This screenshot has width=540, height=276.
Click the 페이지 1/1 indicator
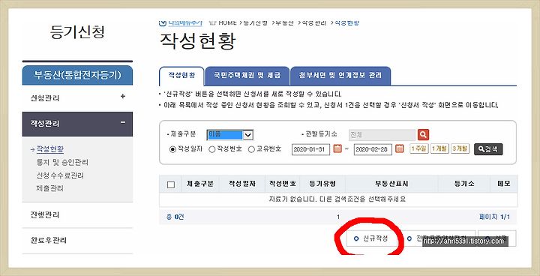[x=494, y=217]
